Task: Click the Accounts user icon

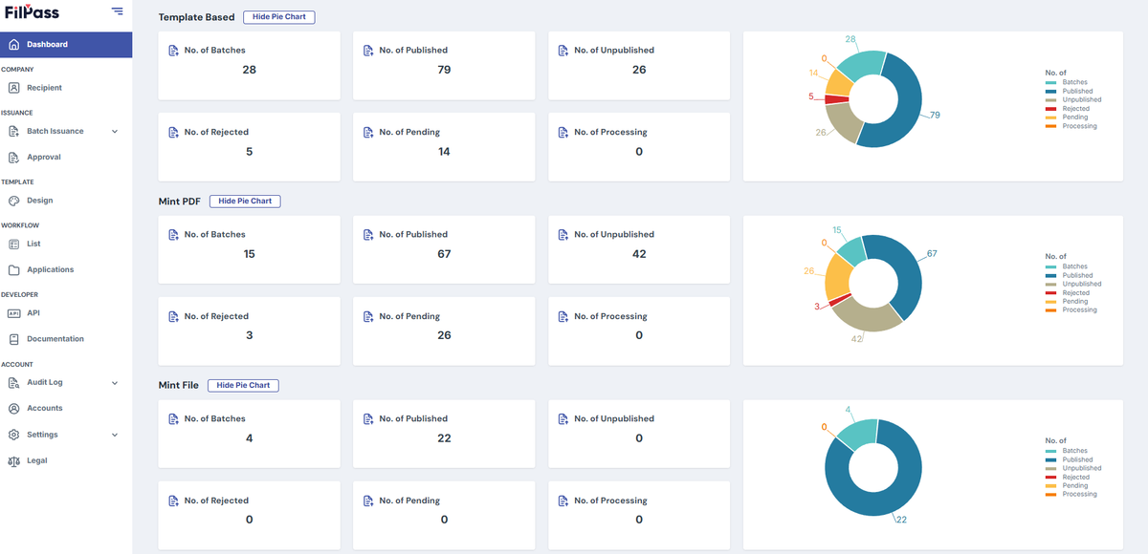Action: click(x=13, y=408)
